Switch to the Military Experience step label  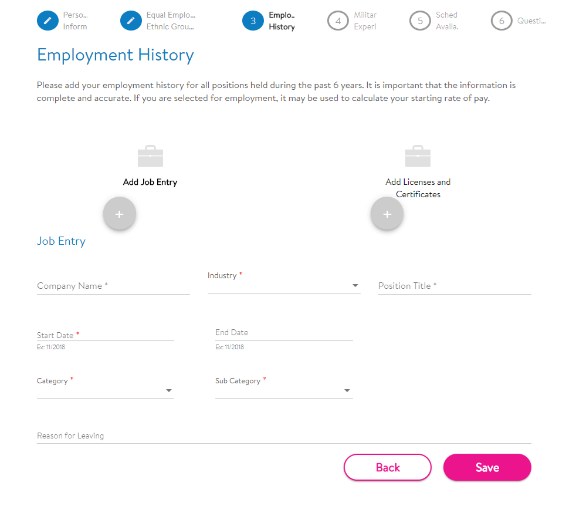pyautogui.click(x=365, y=21)
